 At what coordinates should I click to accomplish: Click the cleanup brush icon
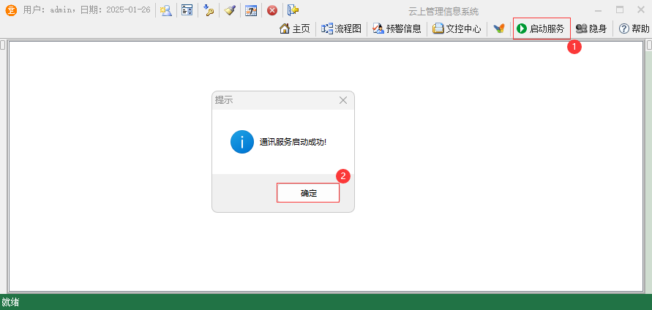click(x=230, y=10)
